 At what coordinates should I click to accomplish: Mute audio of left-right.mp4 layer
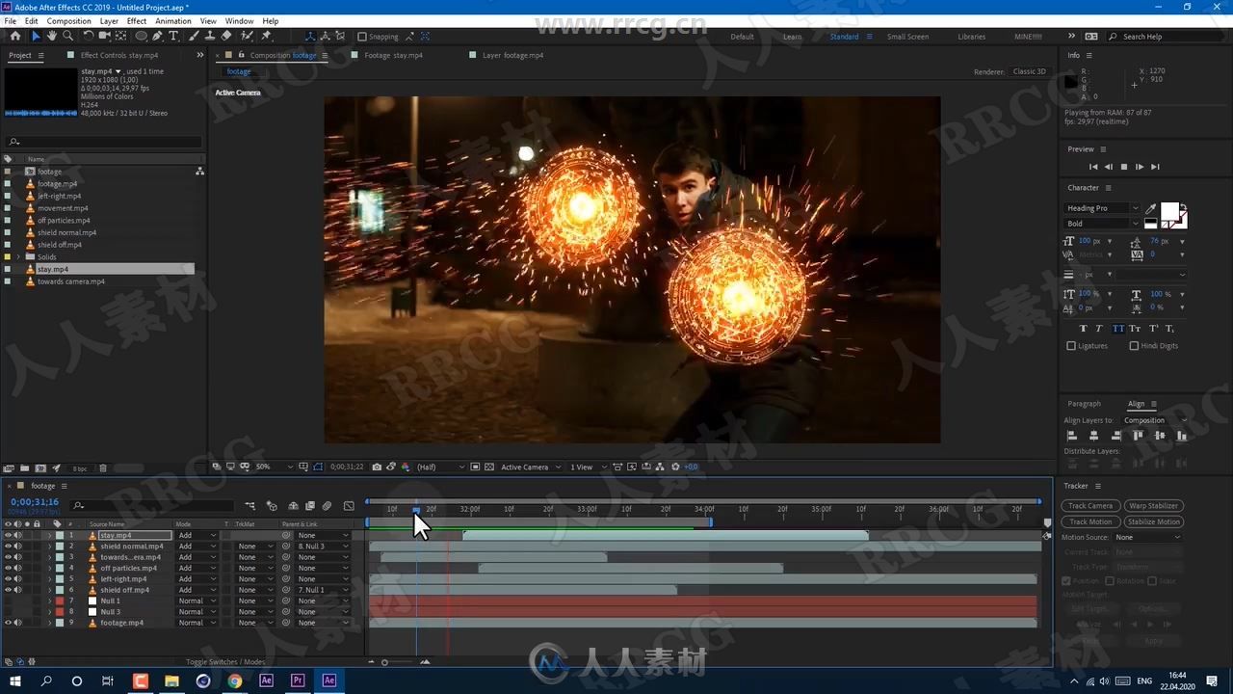click(17, 579)
